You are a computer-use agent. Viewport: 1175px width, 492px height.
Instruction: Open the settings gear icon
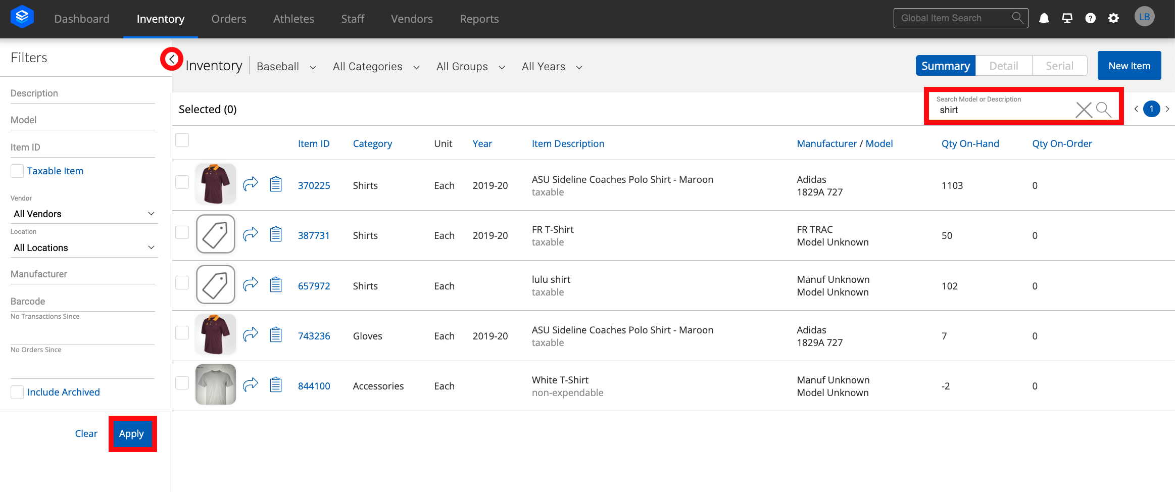coord(1113,18)
